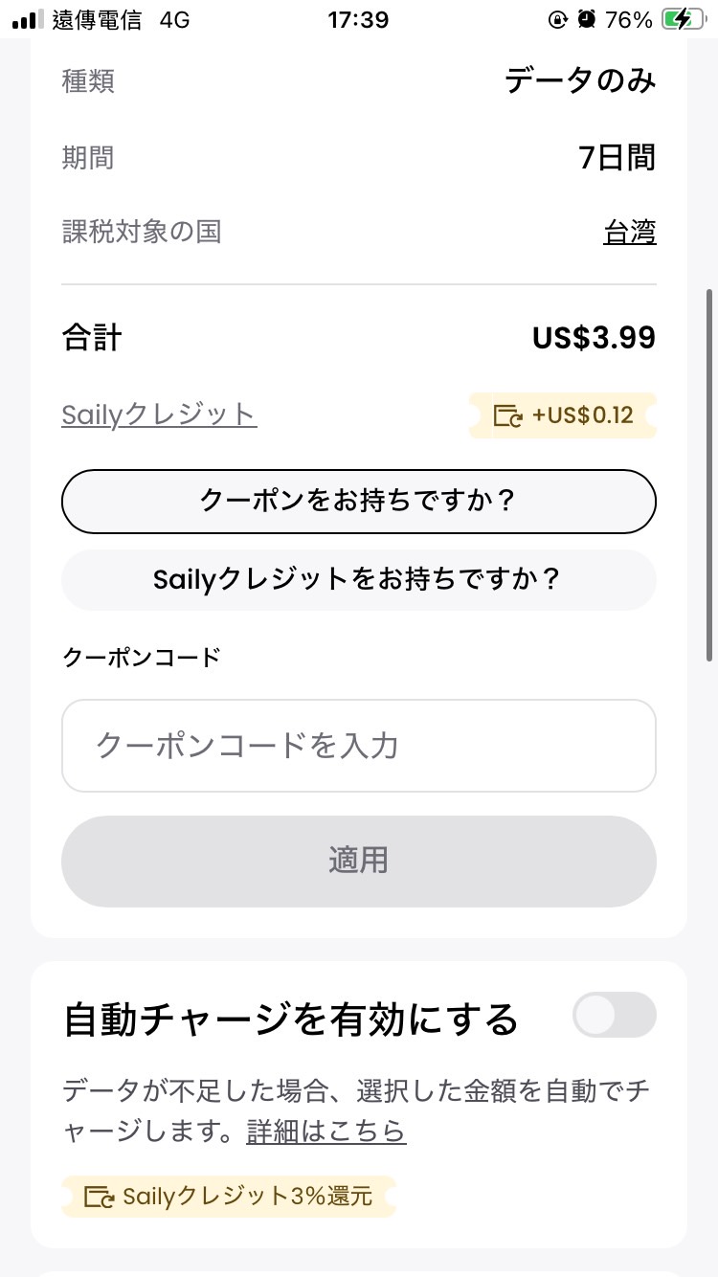The width and height of the screenshot is (718, 1277).
Task: Tap the wallet icon in 3% cashback badge
Action: tap(100, 1197)
